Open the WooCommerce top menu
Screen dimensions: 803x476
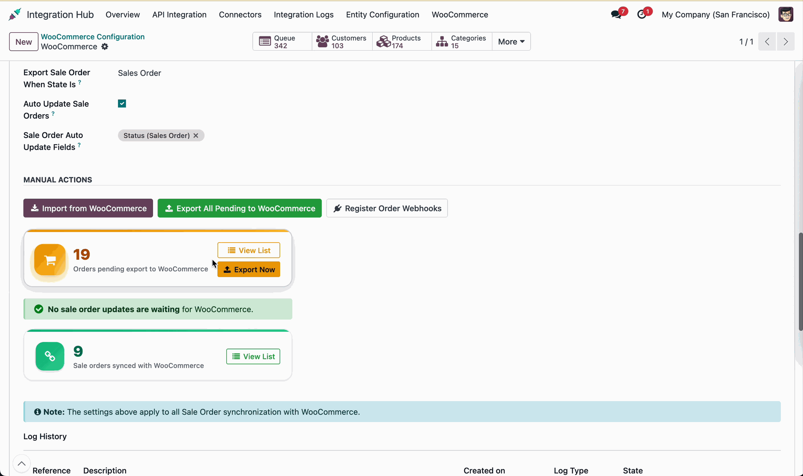pyautogui.click(x=460, y=15)
